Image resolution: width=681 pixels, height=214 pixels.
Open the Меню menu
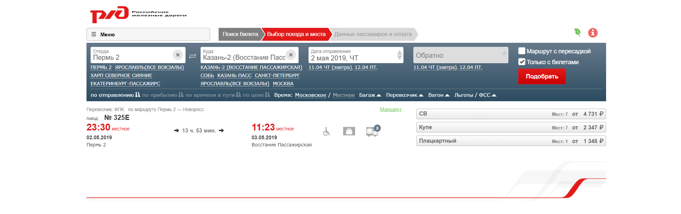point(148,34)
